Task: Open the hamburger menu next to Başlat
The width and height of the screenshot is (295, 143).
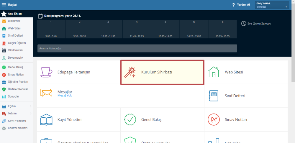Action: pos(4,5)
